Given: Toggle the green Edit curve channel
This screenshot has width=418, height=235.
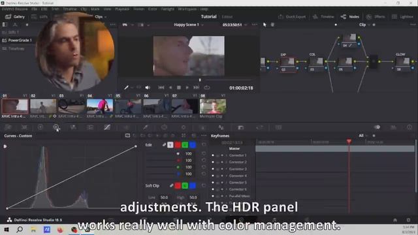Looking at the screenshot, I should (185, 145).
